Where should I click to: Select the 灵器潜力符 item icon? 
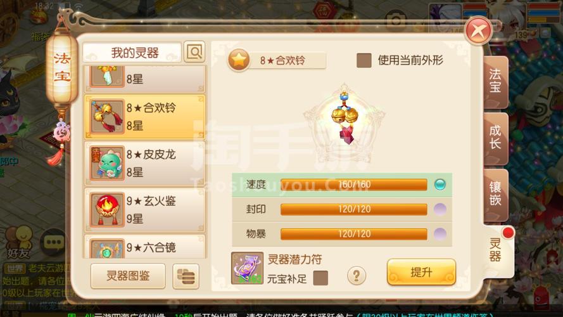click(247, 268)
